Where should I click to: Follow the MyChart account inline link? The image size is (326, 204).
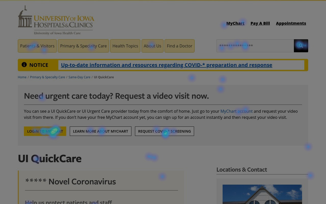pos(236,111)
